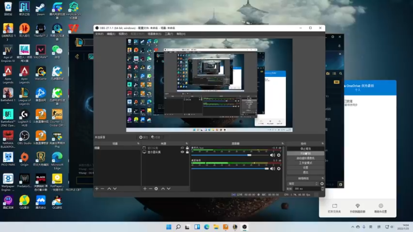413x232 pixels.
Task: Open OBS Settings from Controls panel
Action: (x=306, y=168)
